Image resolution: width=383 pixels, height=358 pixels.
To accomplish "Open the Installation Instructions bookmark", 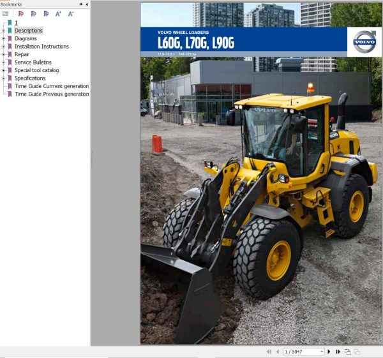I will [x=41, y=47].
